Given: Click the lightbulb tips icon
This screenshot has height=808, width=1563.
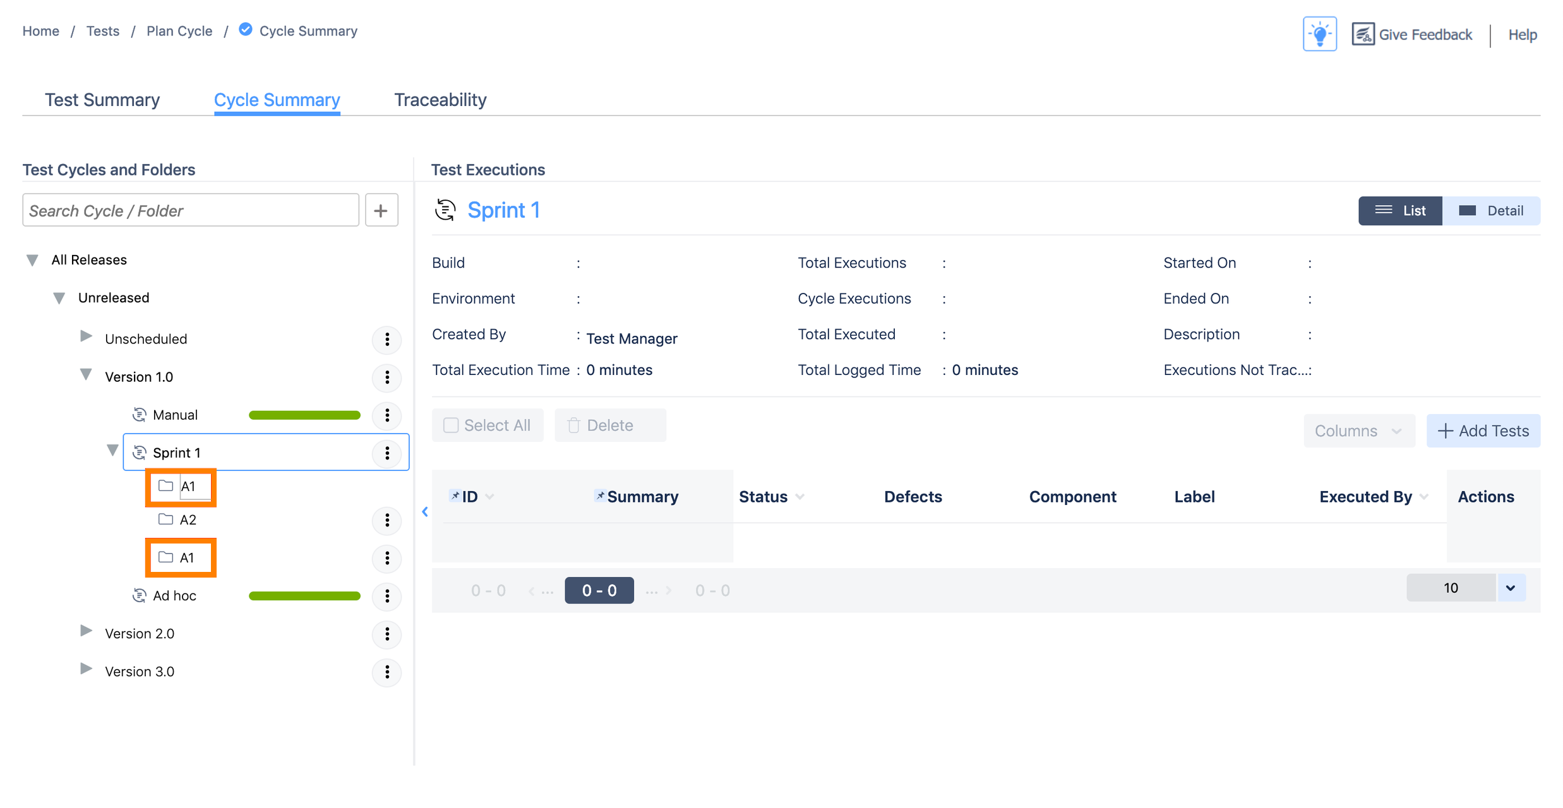Looking at the screenshot, I should [x=1319, y=34].
